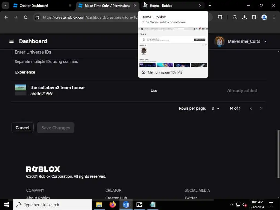Open the taskbar clock and date

(x=256, y=205)
